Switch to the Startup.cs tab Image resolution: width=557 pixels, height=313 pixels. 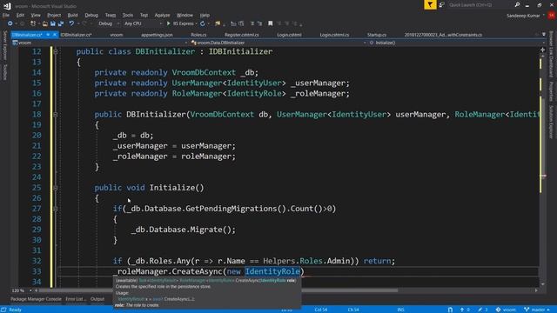[377, 35]
